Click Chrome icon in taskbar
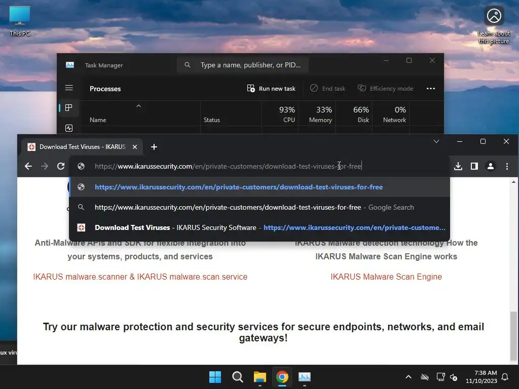The height and width of the screenshot is (389, 519). point(282,377)
